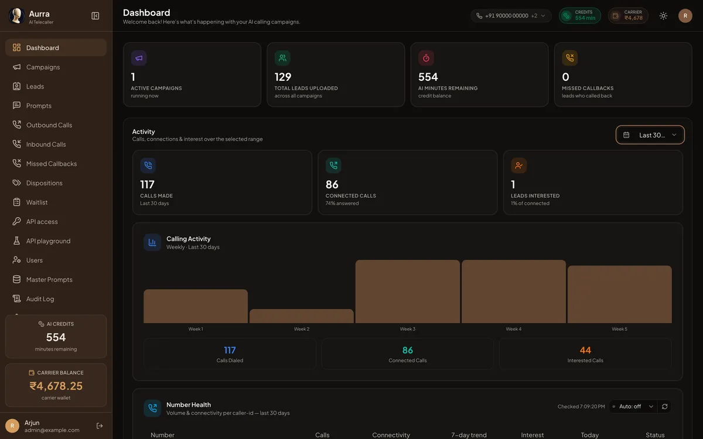
Task: Open Dispositions in the sidebar
Action: [56, 183]
